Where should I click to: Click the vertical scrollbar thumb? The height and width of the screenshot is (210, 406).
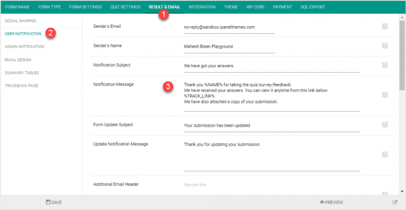(402, 56)
